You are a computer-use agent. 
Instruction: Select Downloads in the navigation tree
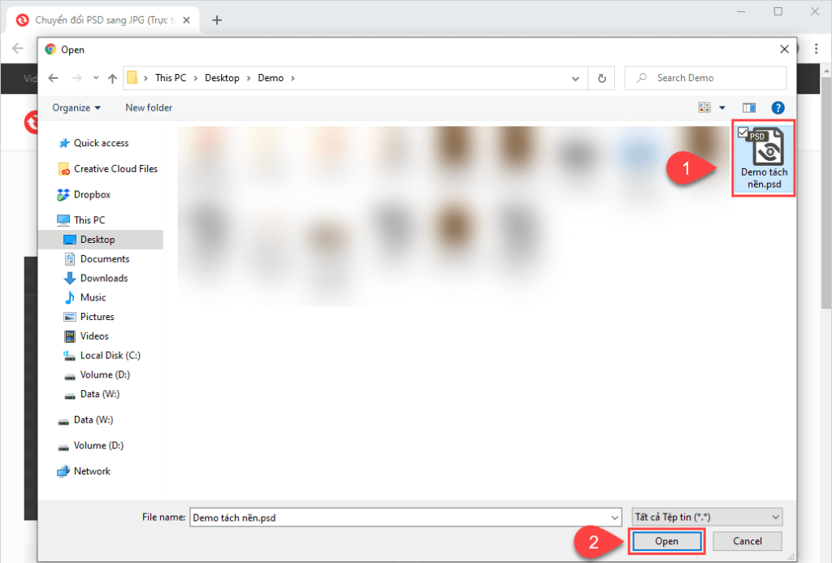click(103, 278)
